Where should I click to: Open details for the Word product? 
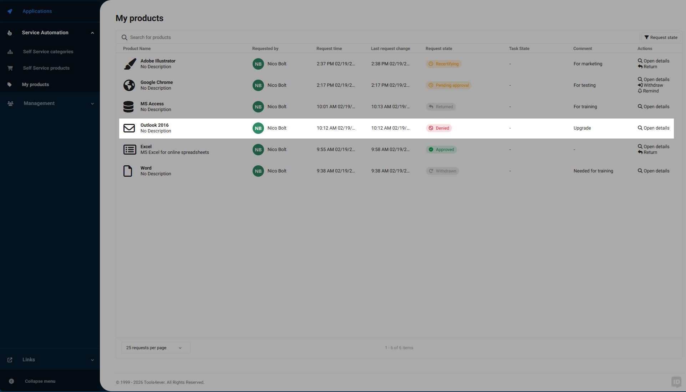coord(653,171)
